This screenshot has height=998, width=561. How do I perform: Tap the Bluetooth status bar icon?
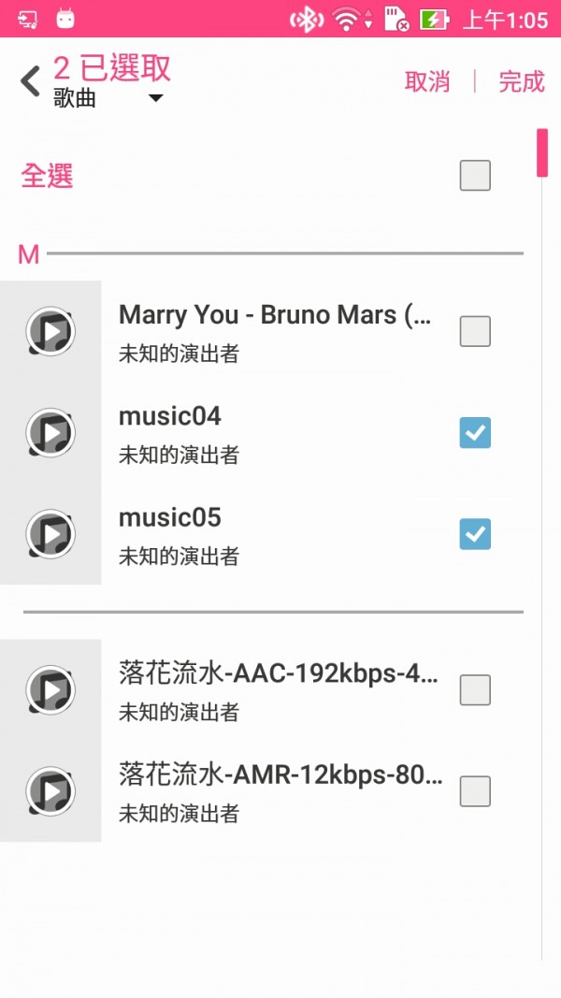(307, 20)
